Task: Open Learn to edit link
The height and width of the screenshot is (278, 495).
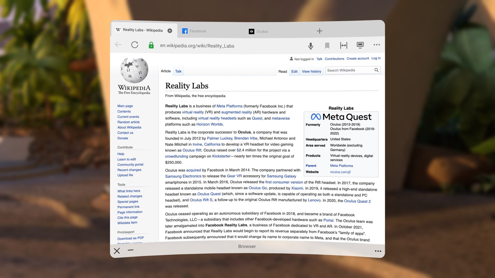Action: (x=126, y=159)
